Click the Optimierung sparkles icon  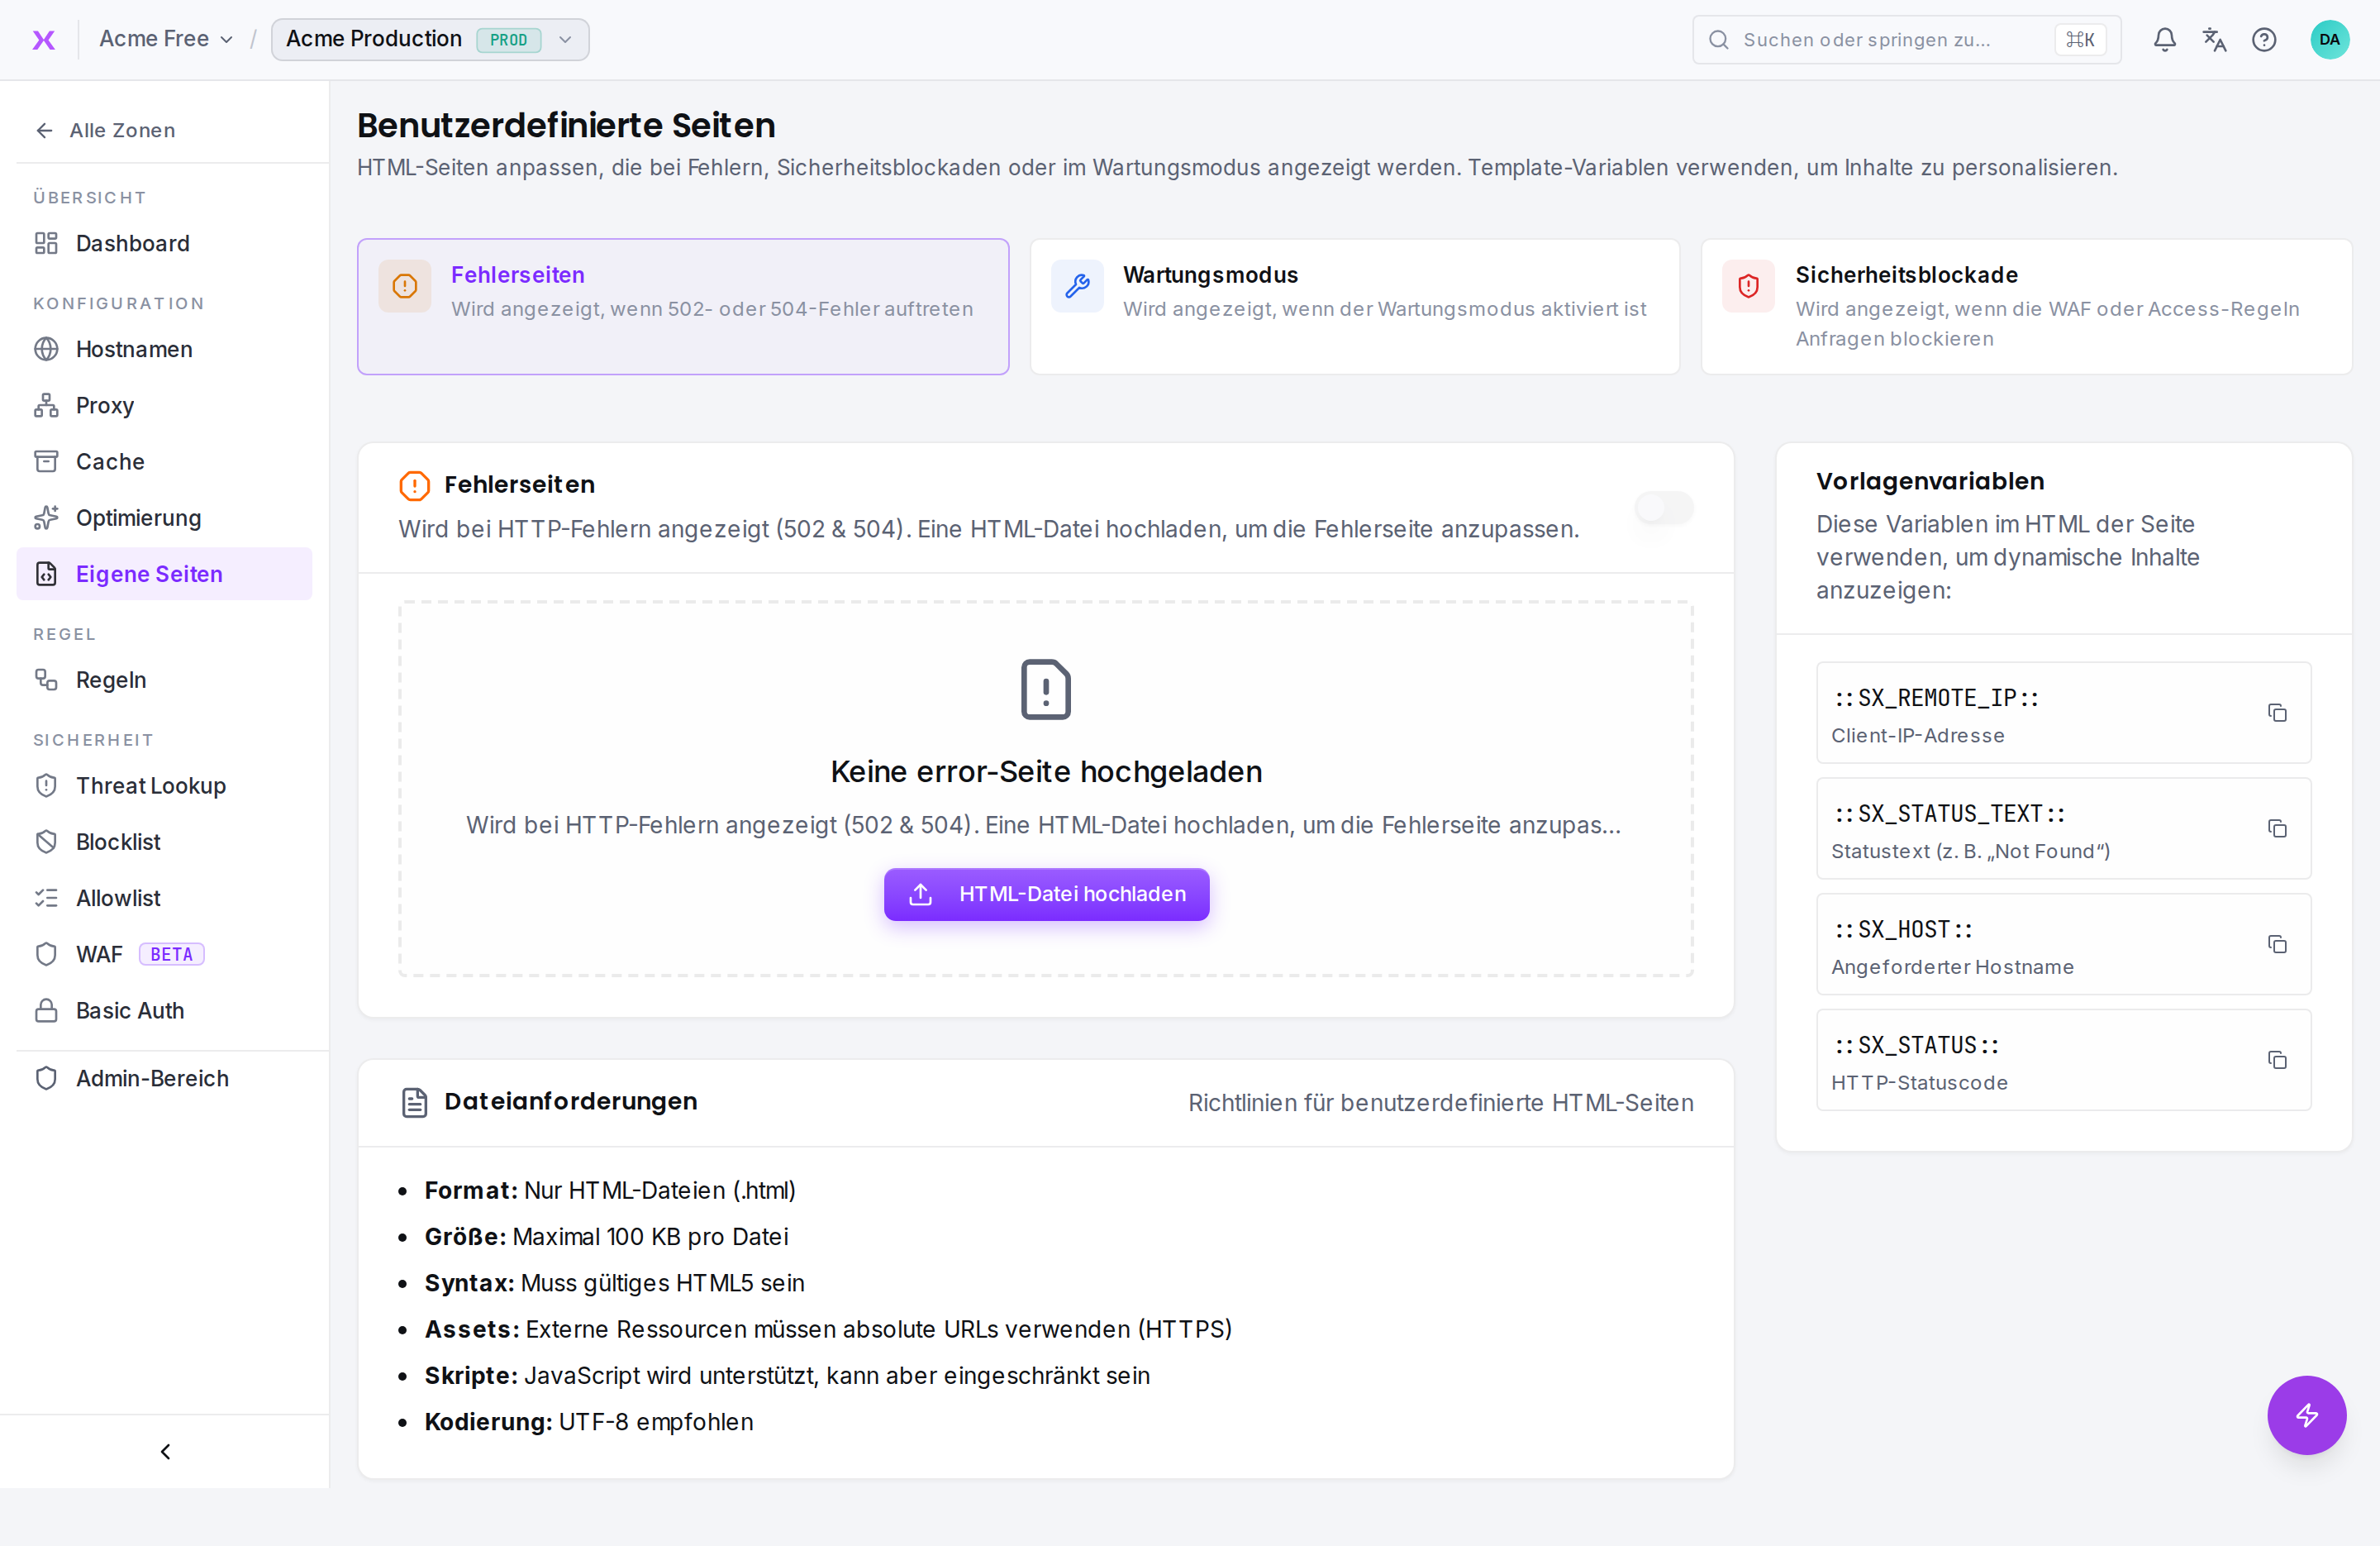coord(46,518)
